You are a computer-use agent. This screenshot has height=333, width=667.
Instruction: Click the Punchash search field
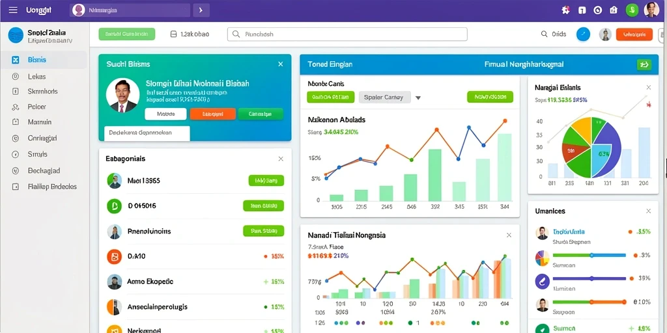tap(347, 34)
